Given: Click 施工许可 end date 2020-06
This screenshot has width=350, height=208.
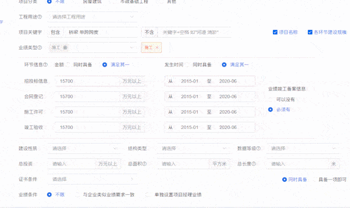Looking at the screenshot, I should (x=228, y=112).
